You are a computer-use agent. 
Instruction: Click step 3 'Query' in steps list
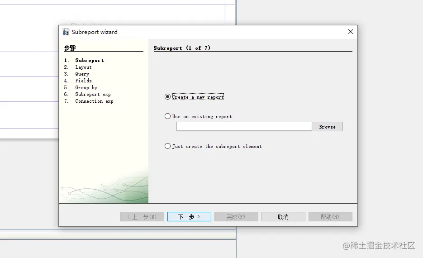click(x=82, y=74)
